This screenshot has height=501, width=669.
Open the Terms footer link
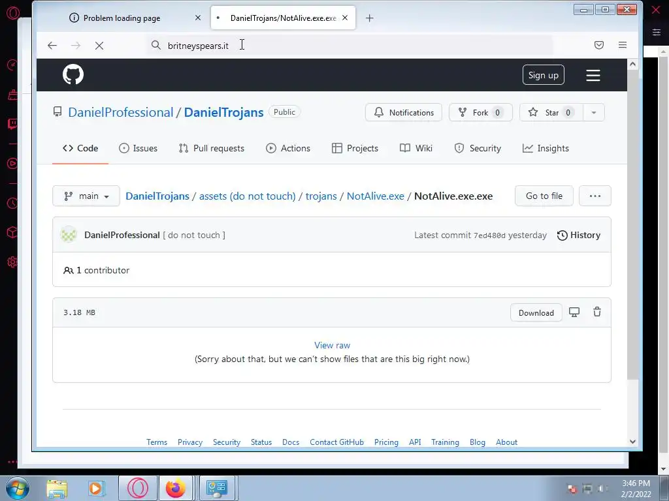[157, 442]
